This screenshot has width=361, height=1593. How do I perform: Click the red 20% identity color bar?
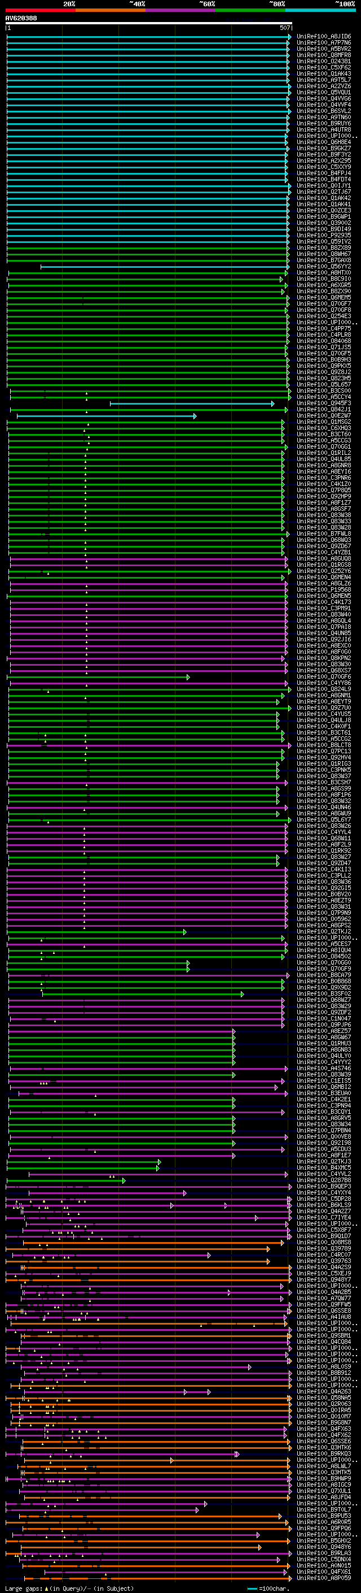[41, 10]
